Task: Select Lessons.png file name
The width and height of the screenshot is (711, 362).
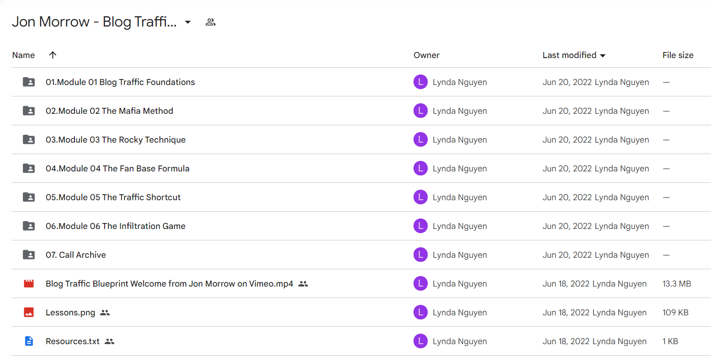Action: click(x=70, y=312)
